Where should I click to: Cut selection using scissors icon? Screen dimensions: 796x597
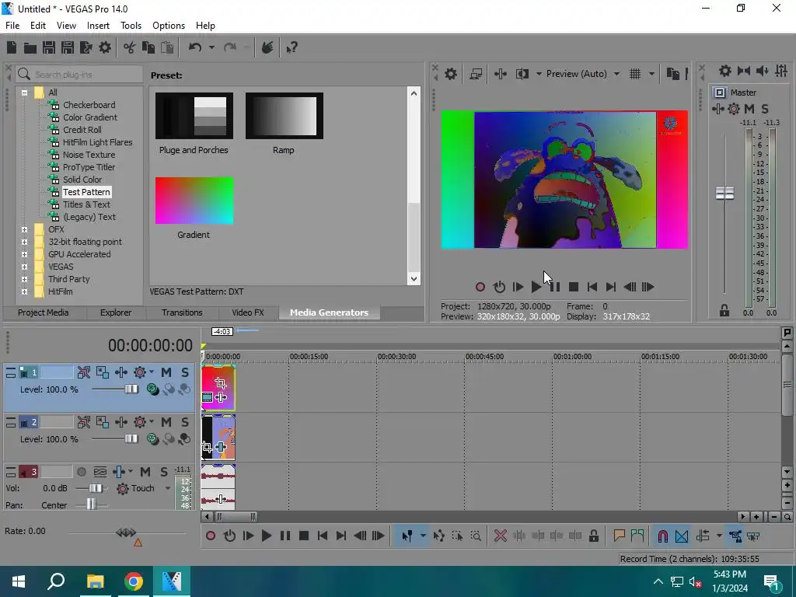(130, 47)
